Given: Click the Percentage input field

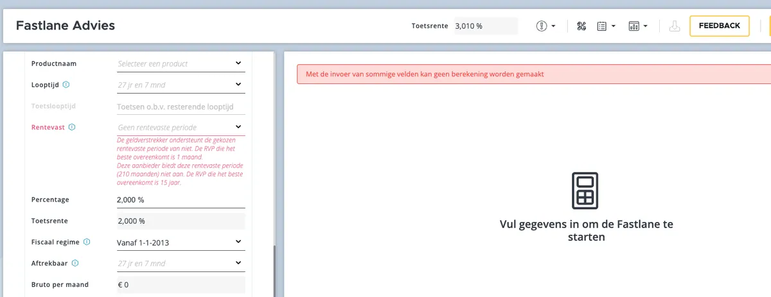Looking at the screenshot, I should (181, 199).
